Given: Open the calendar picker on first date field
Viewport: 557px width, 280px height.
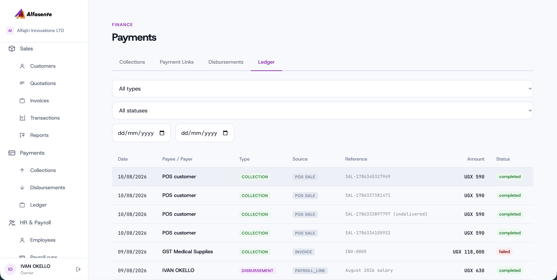Looking at the screenshot, I should coord(162,133).
